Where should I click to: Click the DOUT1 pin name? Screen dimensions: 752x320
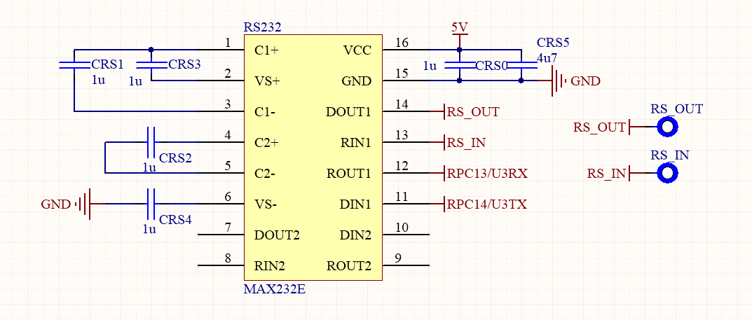point(348,112)
